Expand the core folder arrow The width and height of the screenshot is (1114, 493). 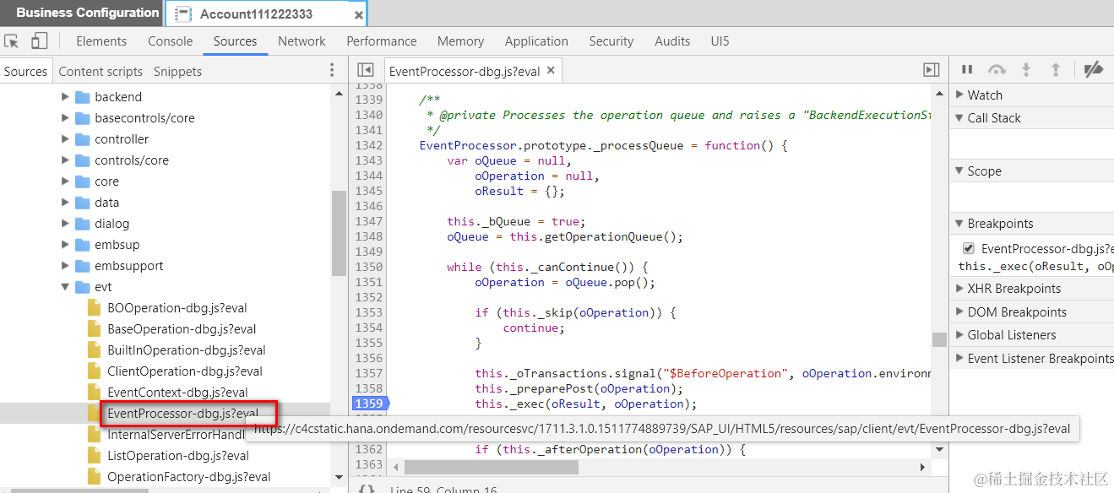65,181
